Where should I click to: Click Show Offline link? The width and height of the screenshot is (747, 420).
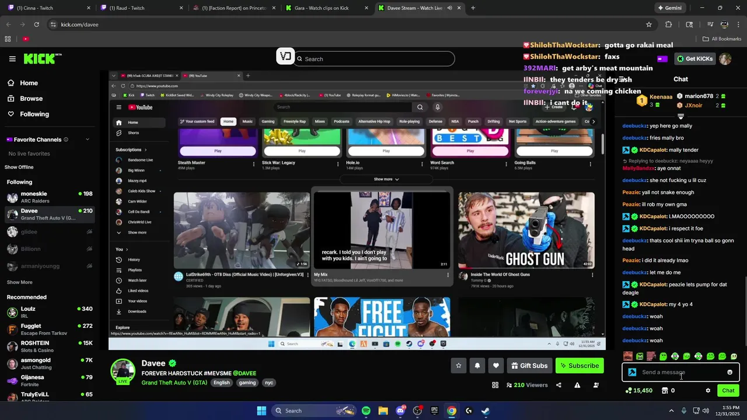(19, 167)
